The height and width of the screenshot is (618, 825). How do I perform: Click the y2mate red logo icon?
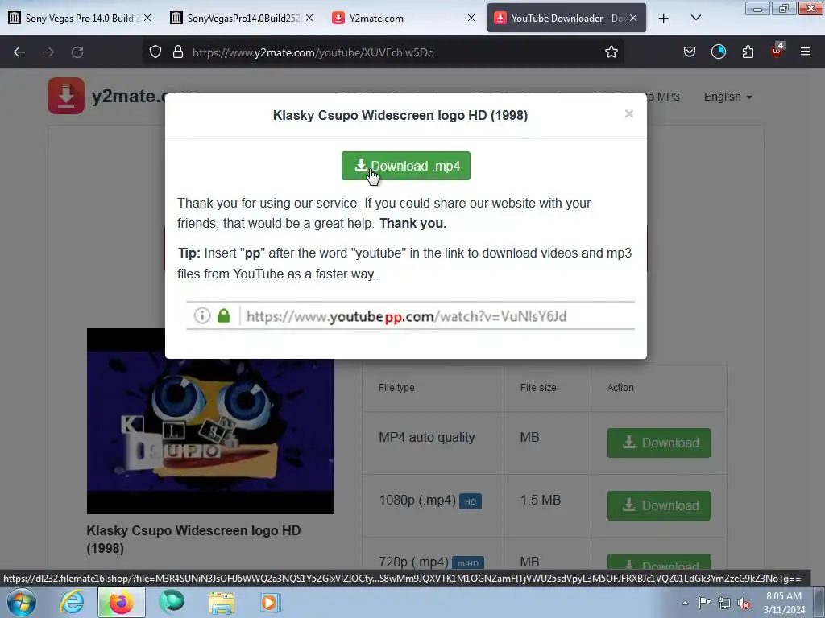point(66,96)
